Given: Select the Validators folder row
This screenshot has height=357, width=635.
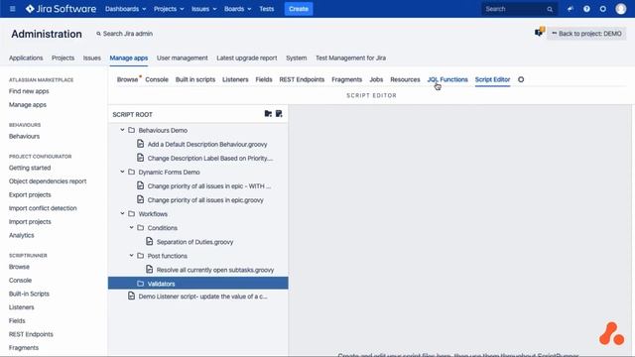Looking at the screenshot, I should (198, 283).
